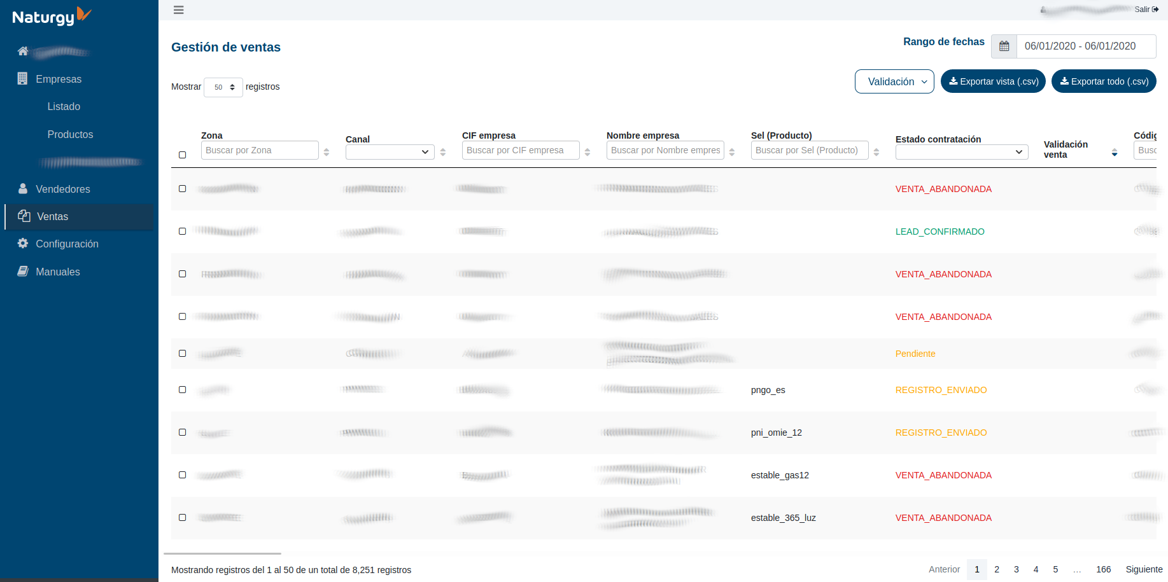Go to page 3 of results
This screenshot has height=582, width=1168.
pyautogui.click(x=1017, y=569)
